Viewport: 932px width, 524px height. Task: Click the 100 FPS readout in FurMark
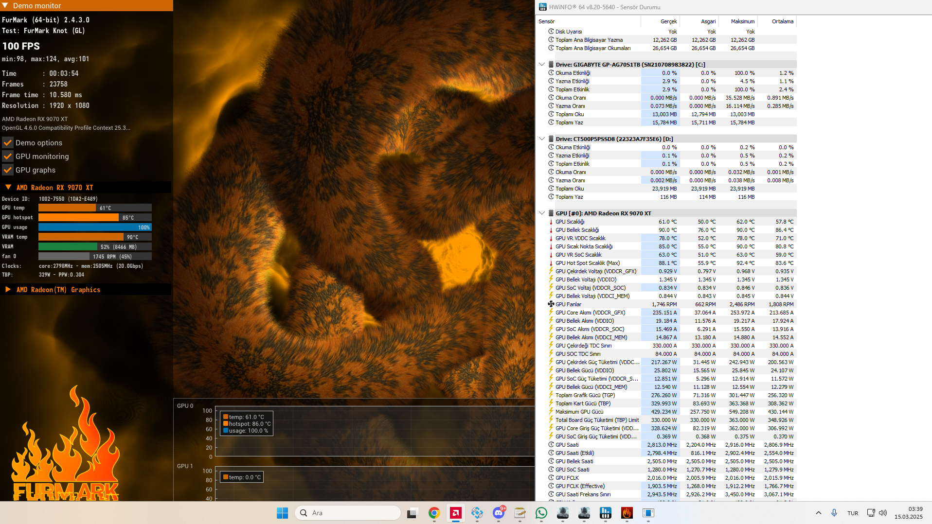(21, 46)
